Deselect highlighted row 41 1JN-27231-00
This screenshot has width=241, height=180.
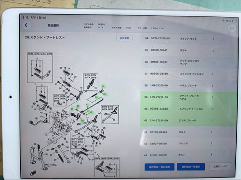pyautogui.click(x=188, y=120)
